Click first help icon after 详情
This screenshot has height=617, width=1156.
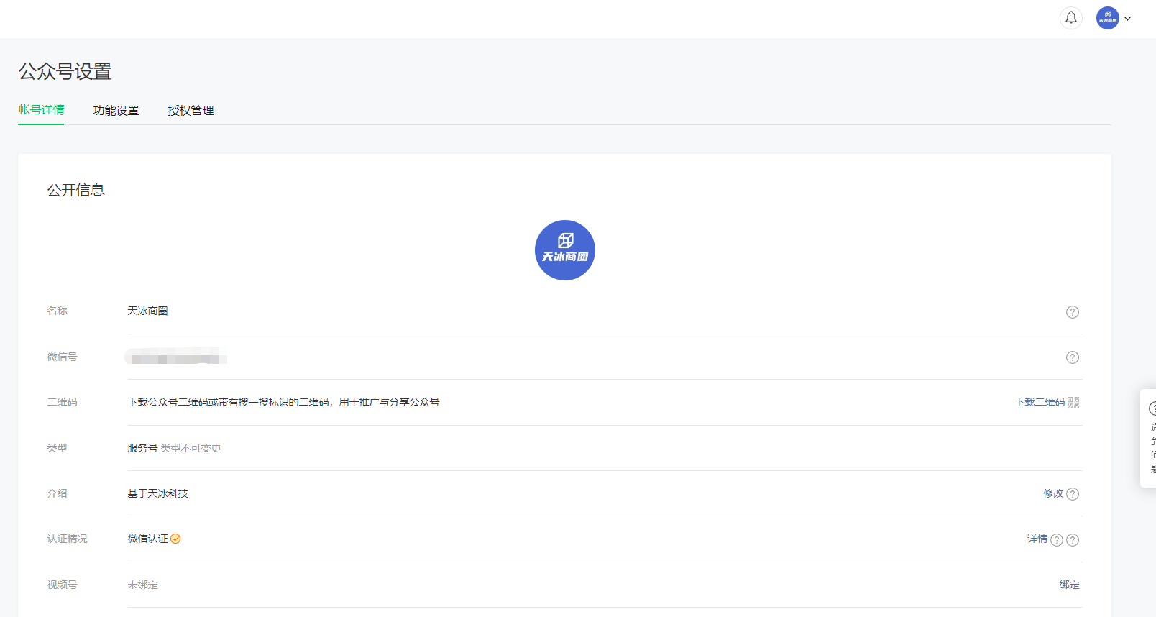1057,540
